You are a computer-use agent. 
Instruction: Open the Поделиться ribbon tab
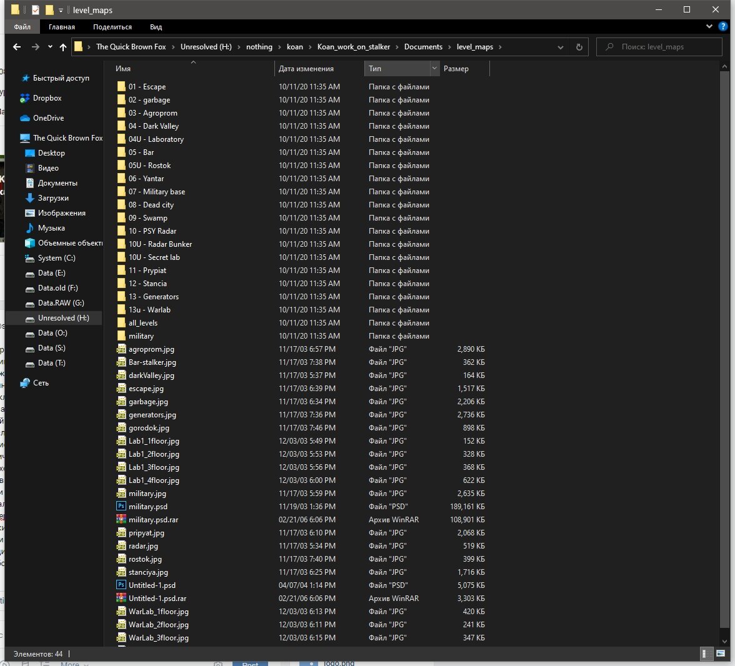pos(112,27)
